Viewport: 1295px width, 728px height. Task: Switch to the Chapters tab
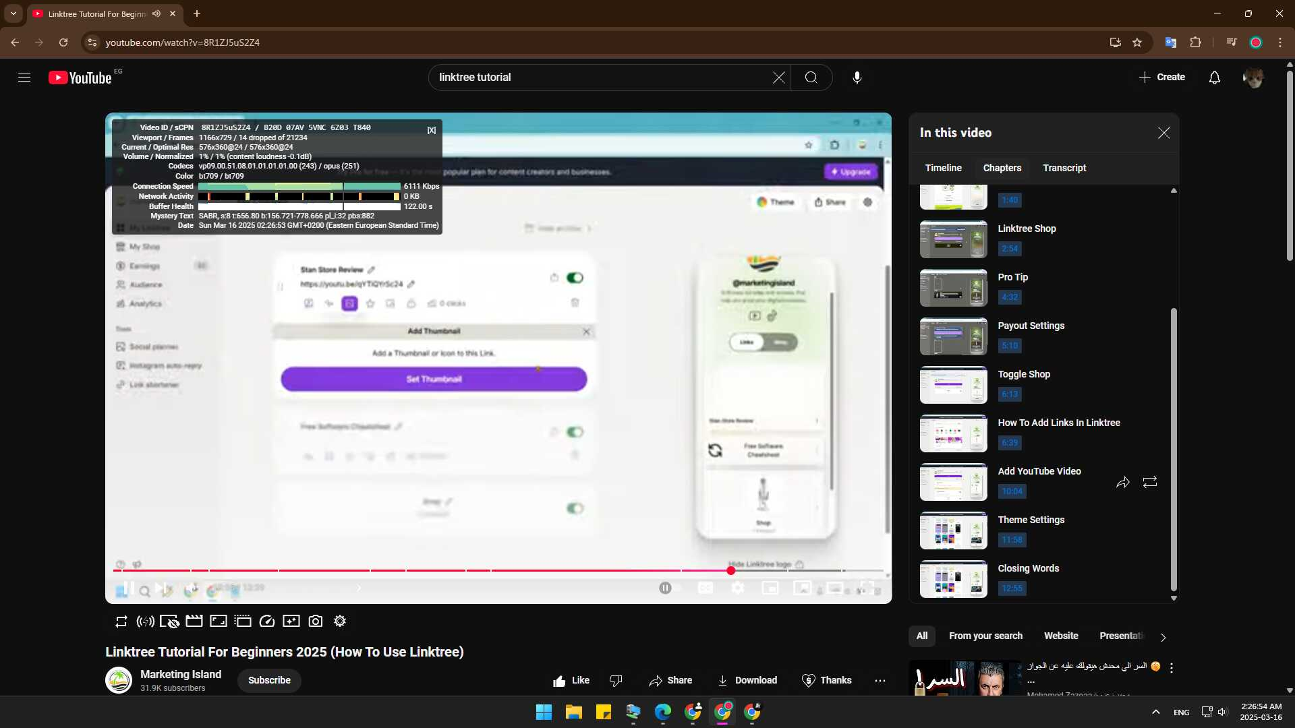[1002, 168]
